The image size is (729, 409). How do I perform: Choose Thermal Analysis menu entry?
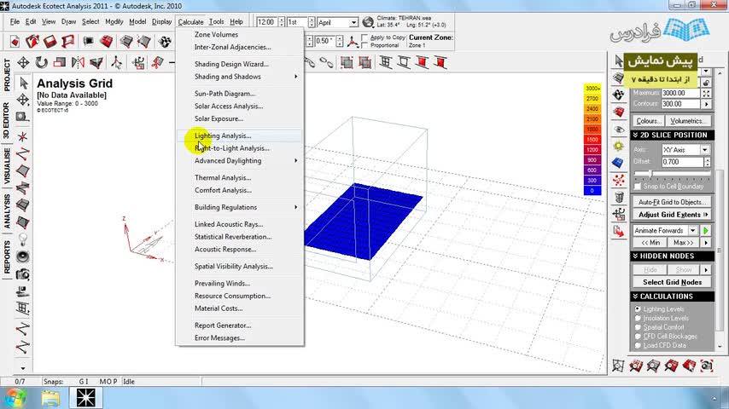(240, 177)
